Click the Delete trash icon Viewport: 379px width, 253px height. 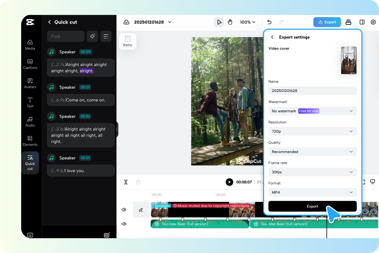138,182
